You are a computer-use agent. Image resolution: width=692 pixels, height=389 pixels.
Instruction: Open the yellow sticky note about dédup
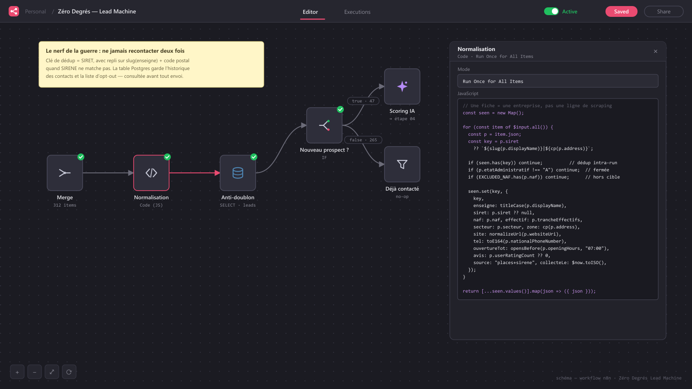tap(151, 64)
